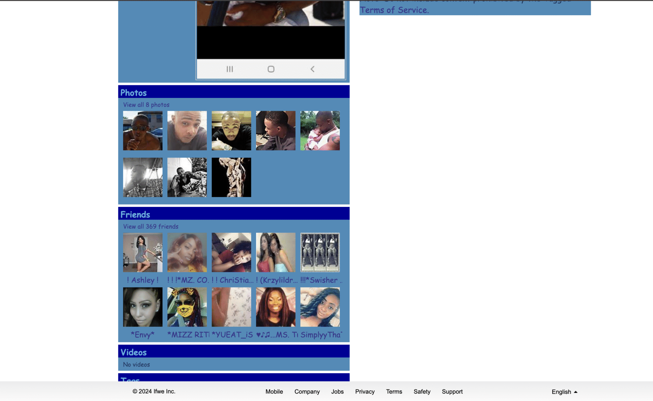Open Support footer link
The width and height of the screenshot is (653, 401).
pyautogui.click(x=452, y=391)
